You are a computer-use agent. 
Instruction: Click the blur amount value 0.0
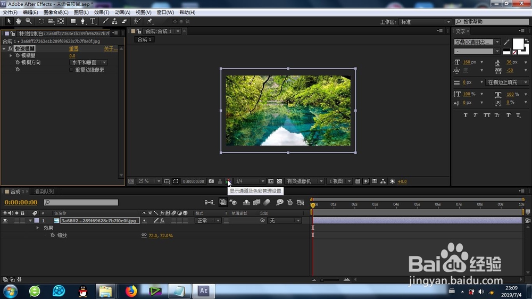[72, 56]
